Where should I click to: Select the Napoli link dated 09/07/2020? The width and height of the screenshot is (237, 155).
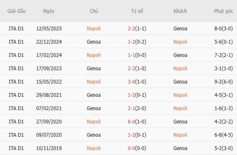(x=180, y=135)
